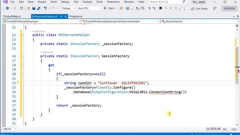Click the increase indent icon

click(x=154, y=8)
